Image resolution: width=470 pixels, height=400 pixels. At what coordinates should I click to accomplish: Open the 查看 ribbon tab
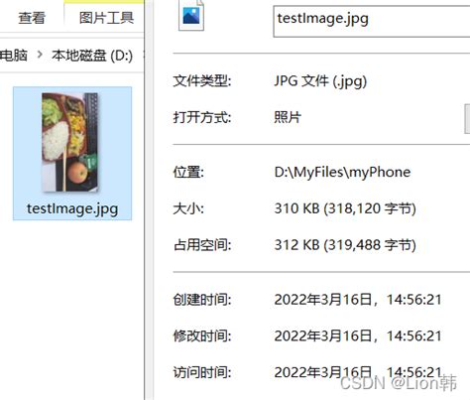32,18
